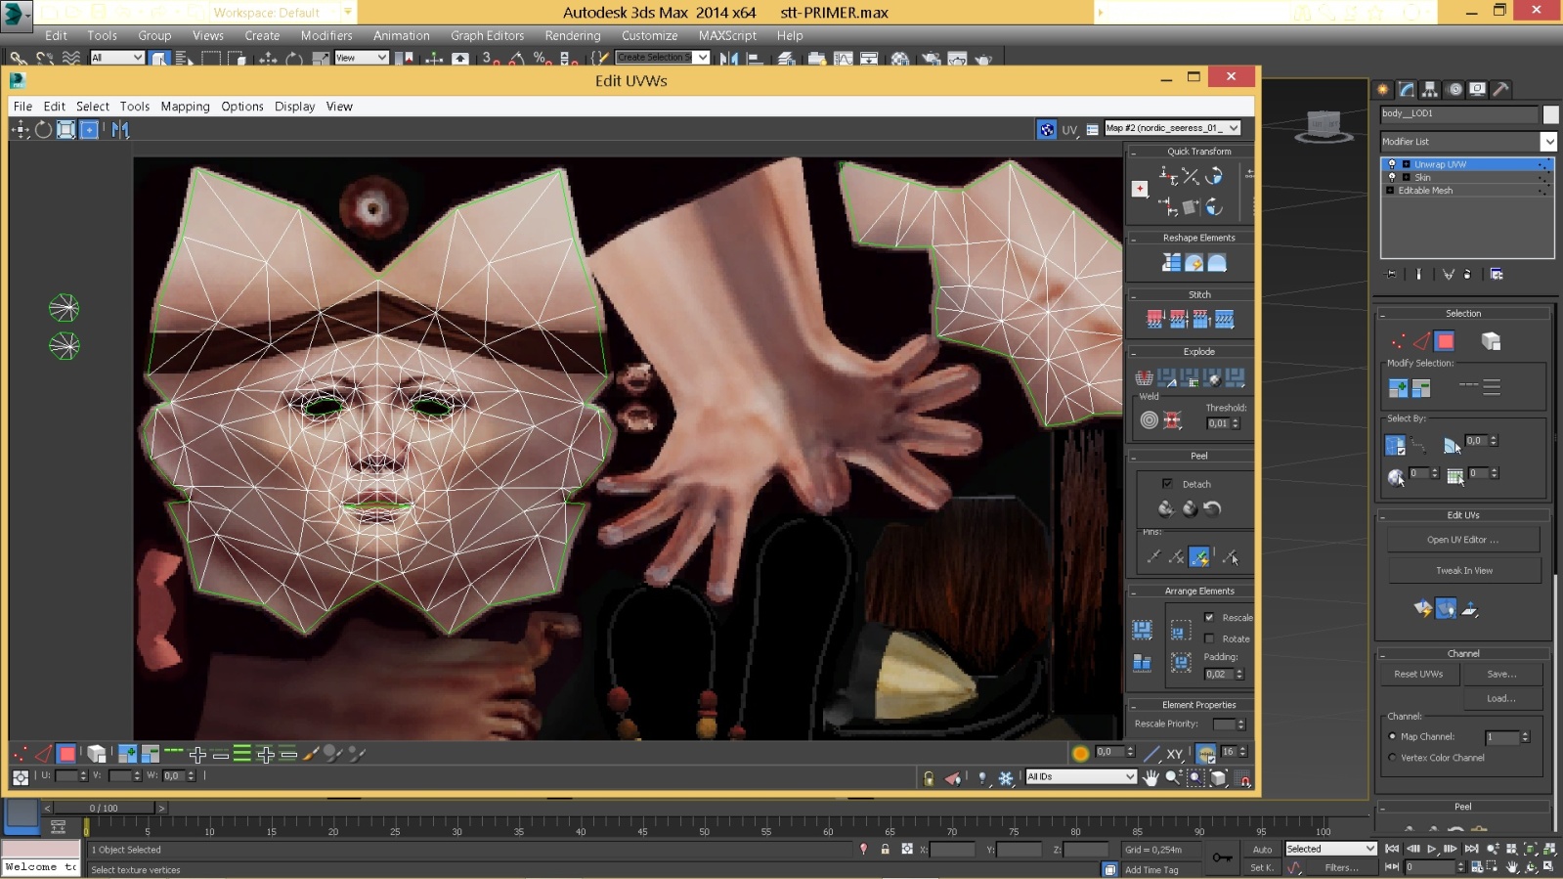Image resolution: width=1563 pixels, height=879 pixels.
Task: Open the MAXScript main menu
Action: tap(727, 35)
